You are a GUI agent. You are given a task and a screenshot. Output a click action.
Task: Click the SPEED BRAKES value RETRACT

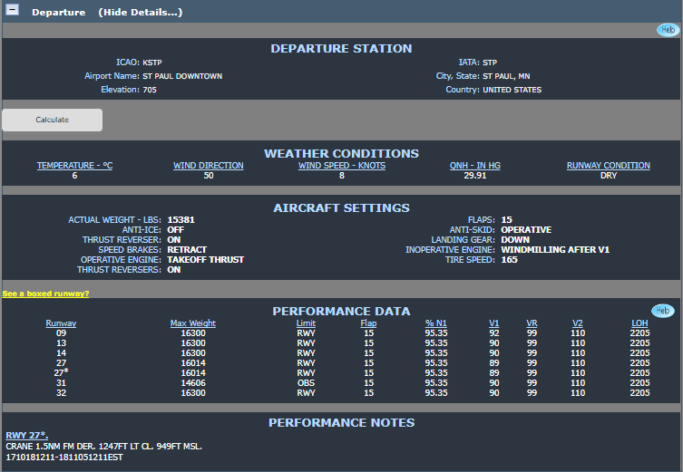point(187,250)
